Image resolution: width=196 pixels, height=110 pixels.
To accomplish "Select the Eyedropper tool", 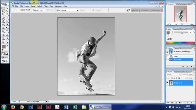I will pyautogui.click(x=7, y=39).
